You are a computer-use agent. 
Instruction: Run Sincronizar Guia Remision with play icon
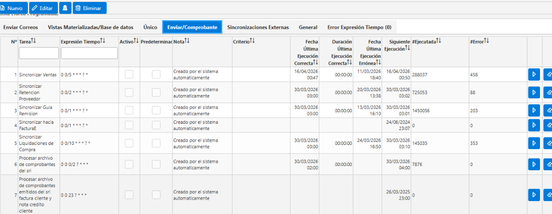(x=534, y=110)
